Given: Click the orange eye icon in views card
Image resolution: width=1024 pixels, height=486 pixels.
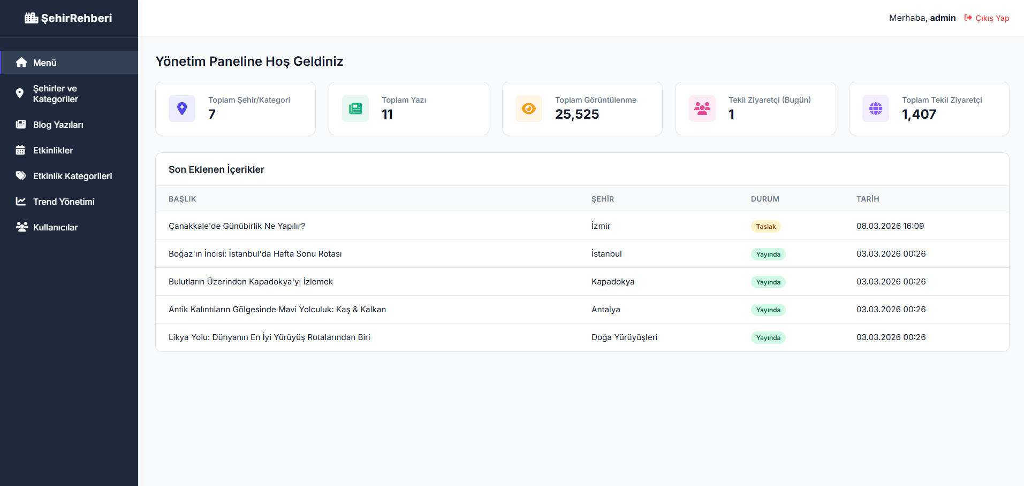Looking at the screenshot, I should coord(528,109).
